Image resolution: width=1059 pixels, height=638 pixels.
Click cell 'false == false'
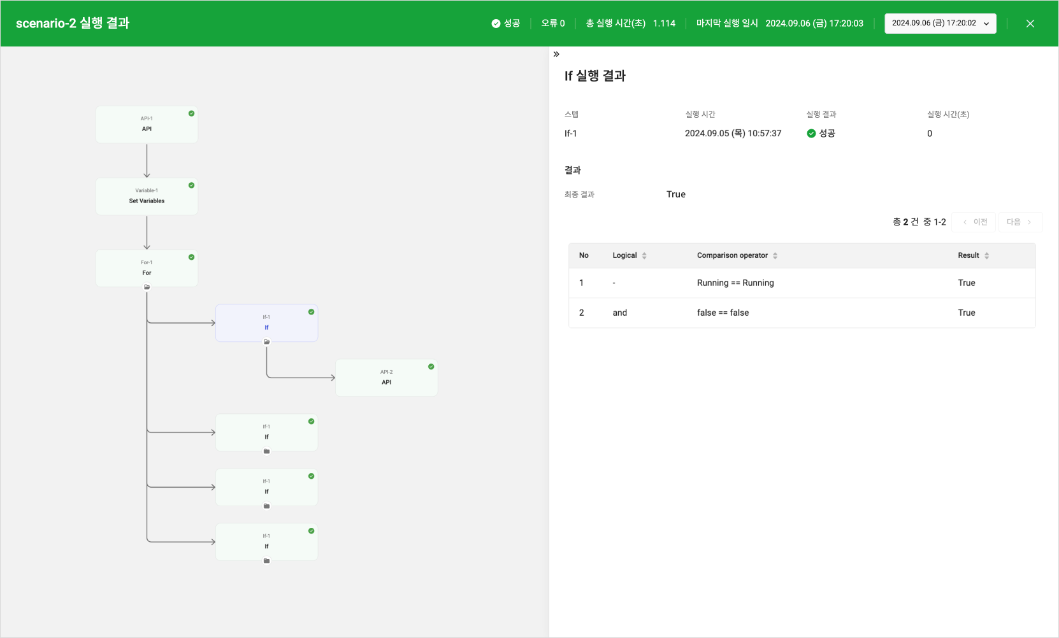tap(723, 313)
